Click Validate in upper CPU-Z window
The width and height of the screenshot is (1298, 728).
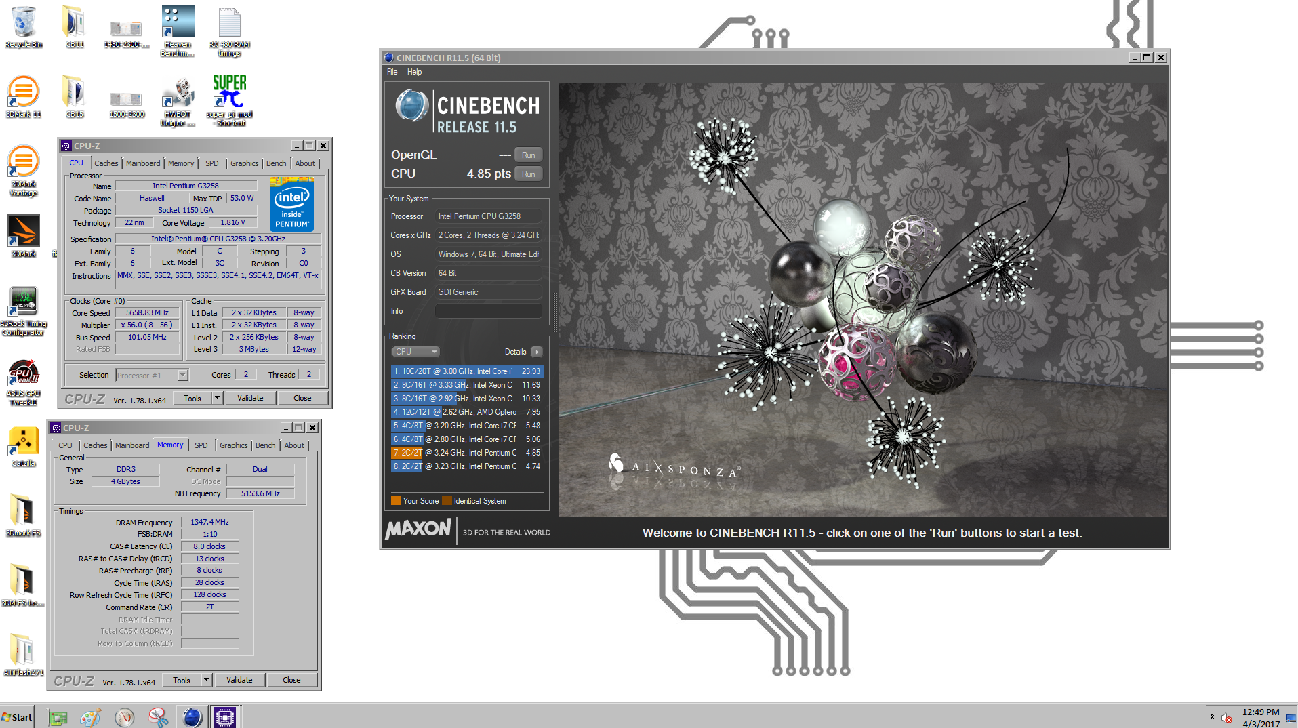point(250,399)
